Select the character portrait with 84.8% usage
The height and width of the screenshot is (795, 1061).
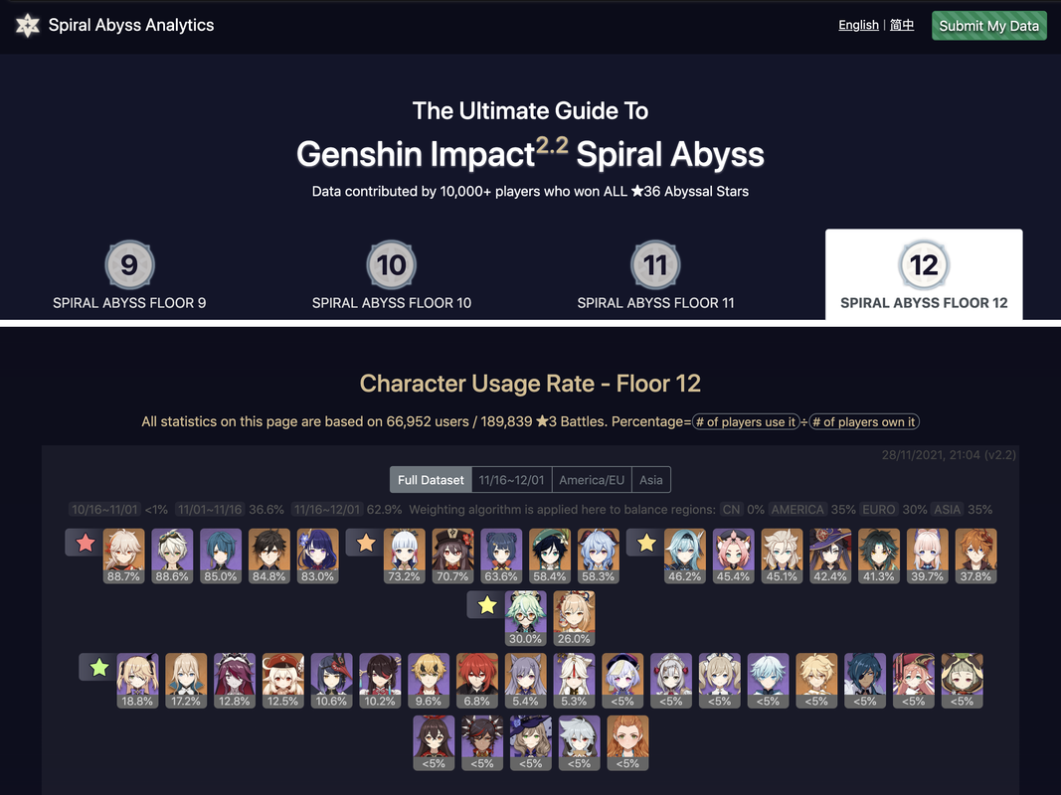(x=269, y=556)
